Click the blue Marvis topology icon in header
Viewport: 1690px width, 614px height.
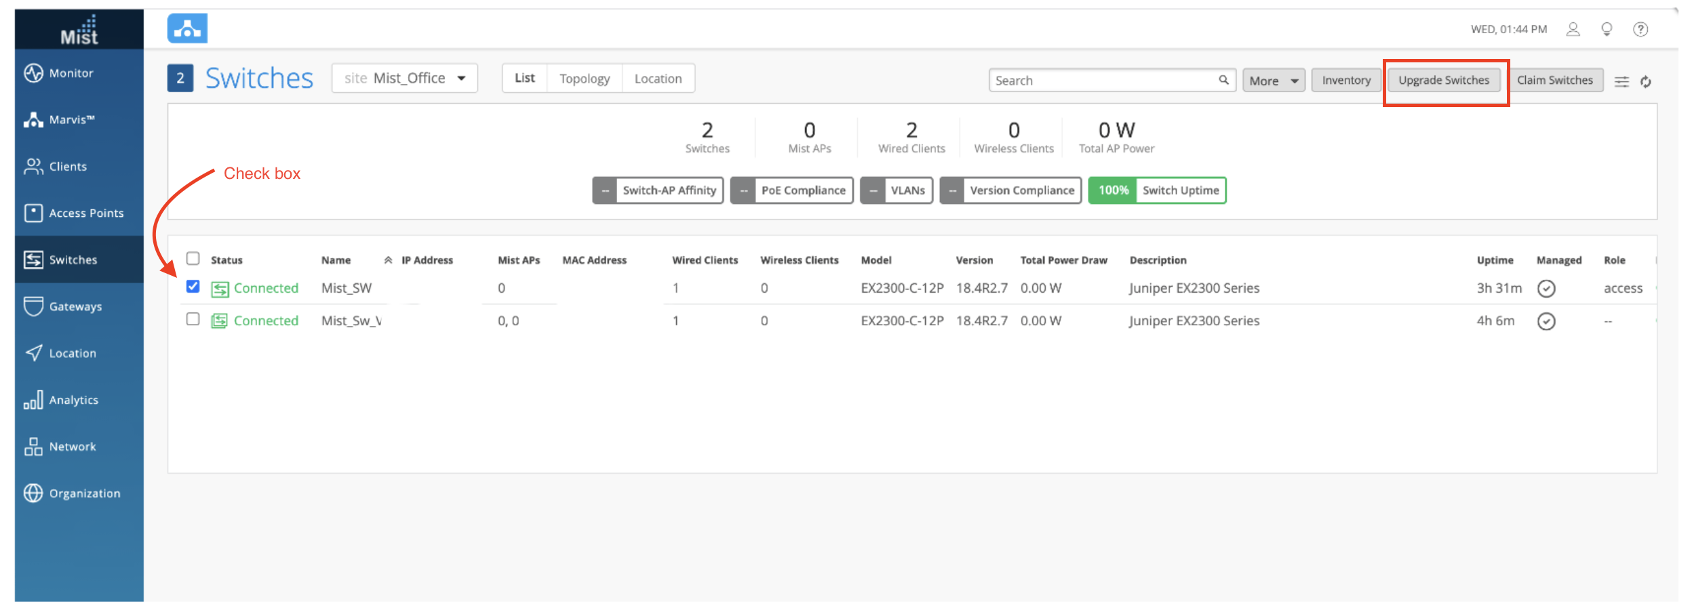pos(187,28)
